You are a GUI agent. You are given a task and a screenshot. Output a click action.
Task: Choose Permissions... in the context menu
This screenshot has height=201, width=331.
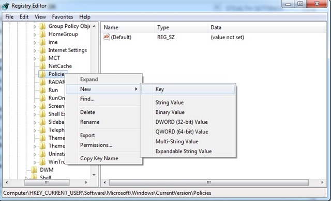tap(102, 145)
